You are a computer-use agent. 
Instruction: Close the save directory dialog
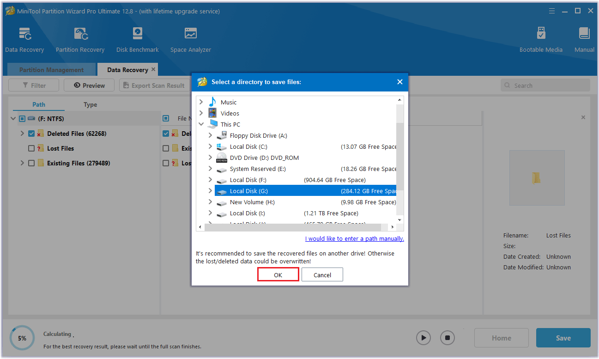pyautogui.click(x=399, y=82)
